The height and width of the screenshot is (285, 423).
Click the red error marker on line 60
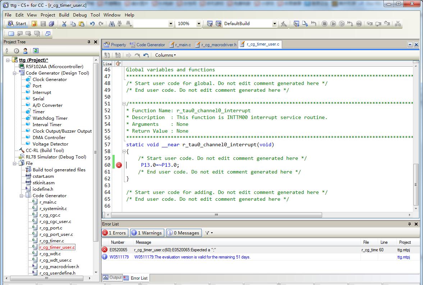pos(119,165)
